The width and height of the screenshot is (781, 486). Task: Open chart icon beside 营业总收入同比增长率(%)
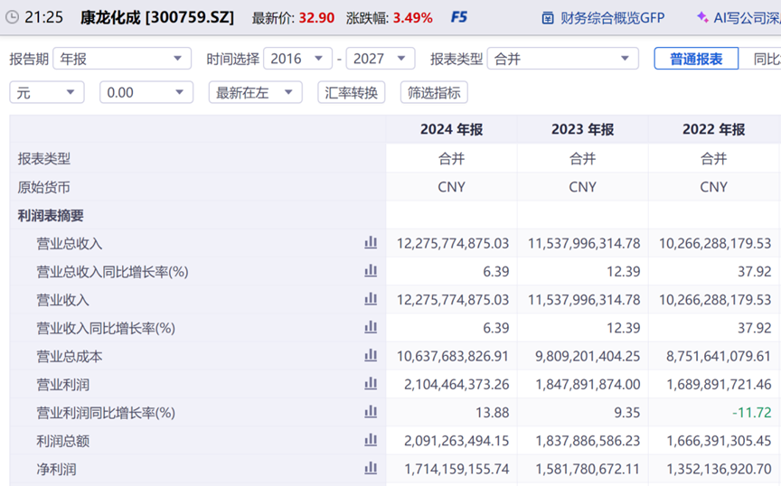[371, 271]
